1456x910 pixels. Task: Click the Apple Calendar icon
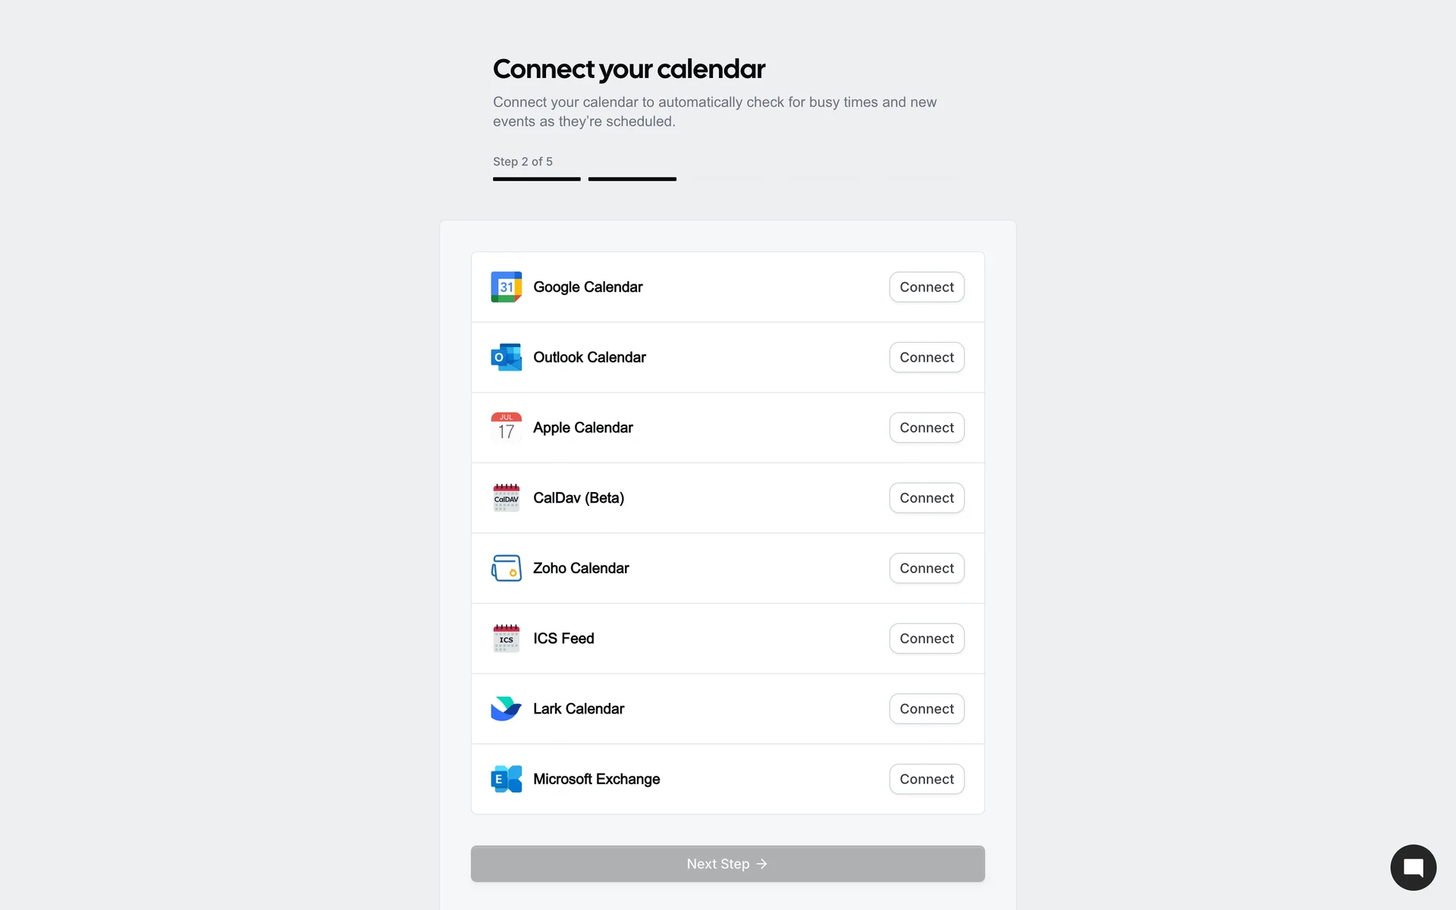[506, 428]
